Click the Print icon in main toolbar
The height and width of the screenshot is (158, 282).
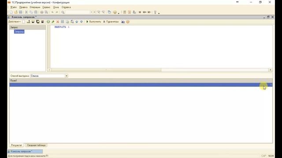coord(42,12)
